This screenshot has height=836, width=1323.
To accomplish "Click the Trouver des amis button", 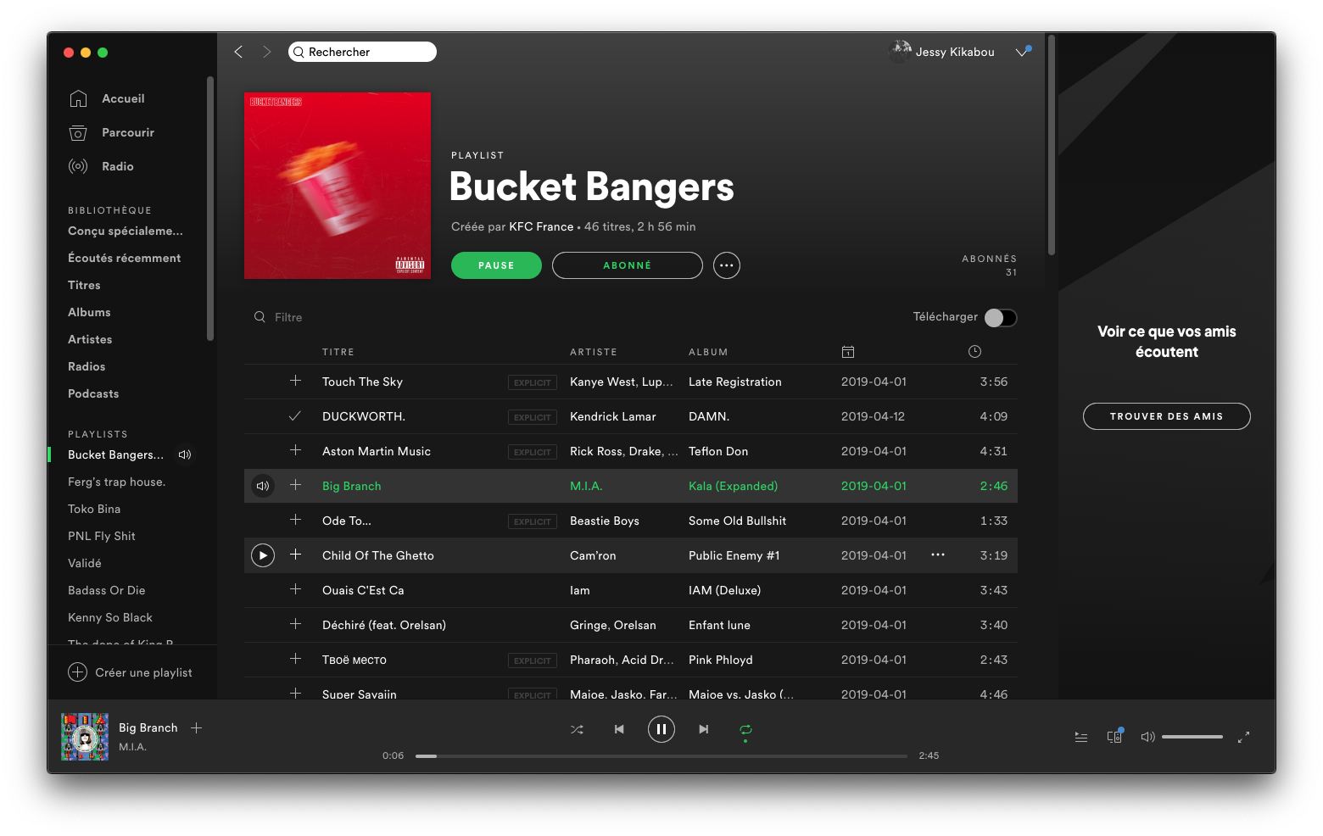I will pyautogui.click(x=1166, y=416).
